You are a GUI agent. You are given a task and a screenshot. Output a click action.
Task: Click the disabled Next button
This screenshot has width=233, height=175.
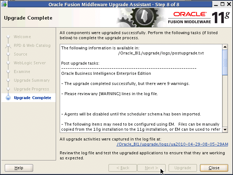click(x=151, y=168)
